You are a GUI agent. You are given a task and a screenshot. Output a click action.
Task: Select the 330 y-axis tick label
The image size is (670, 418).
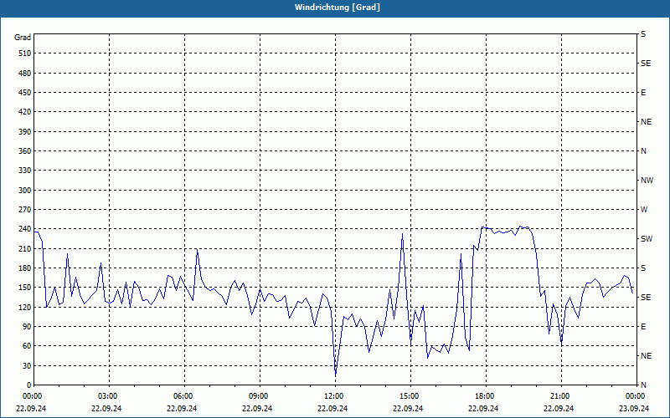(25, 171)
